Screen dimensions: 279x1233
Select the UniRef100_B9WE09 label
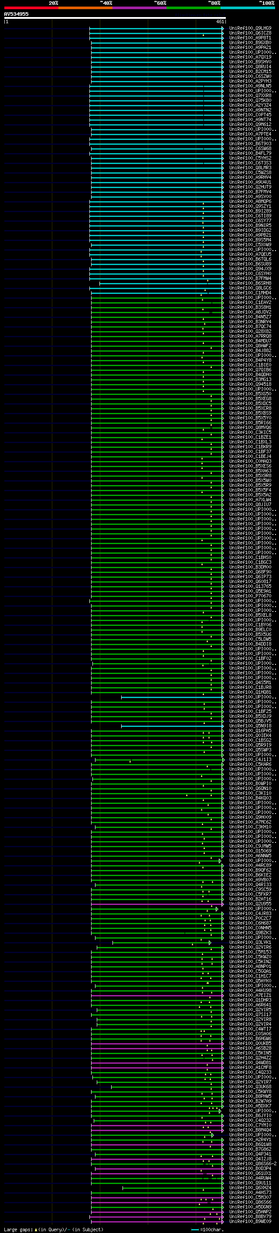click(250, 1221)
